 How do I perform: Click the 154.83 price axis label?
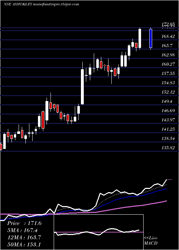168,82
